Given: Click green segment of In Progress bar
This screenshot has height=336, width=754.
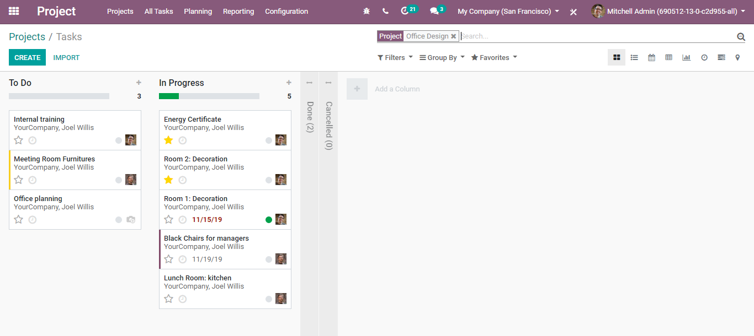Looking at the screenshot, I should tap(169, 96).
